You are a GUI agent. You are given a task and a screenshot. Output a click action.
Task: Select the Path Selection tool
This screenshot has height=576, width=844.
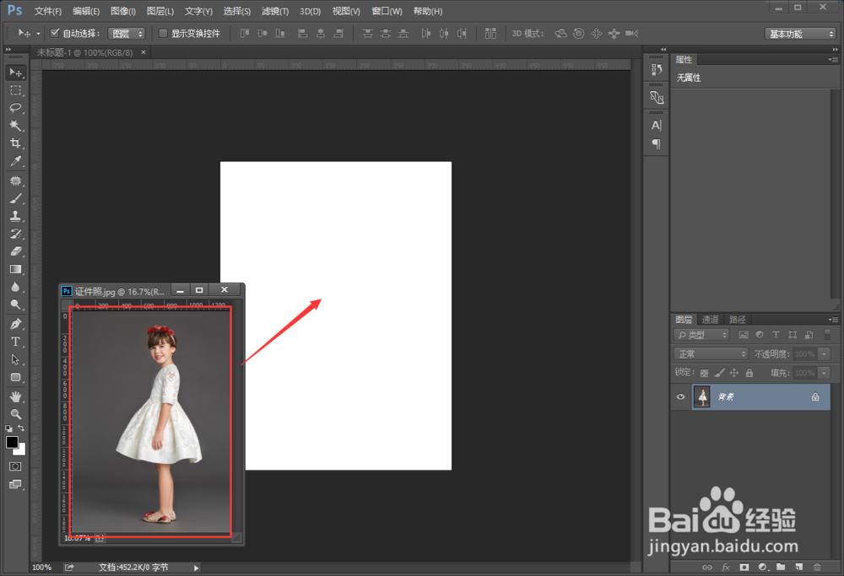click(x=15, y=360)
